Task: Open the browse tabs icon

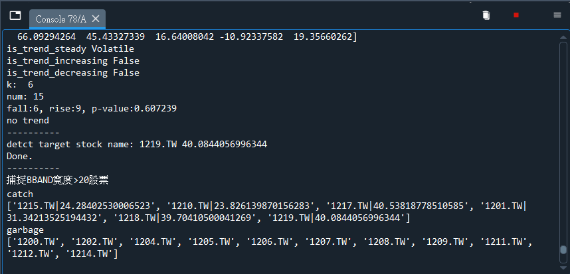Action: click(x=15, y=15)
